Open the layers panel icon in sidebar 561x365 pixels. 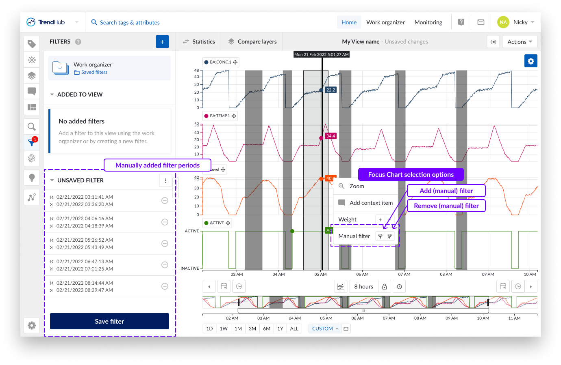coord(32,76)
